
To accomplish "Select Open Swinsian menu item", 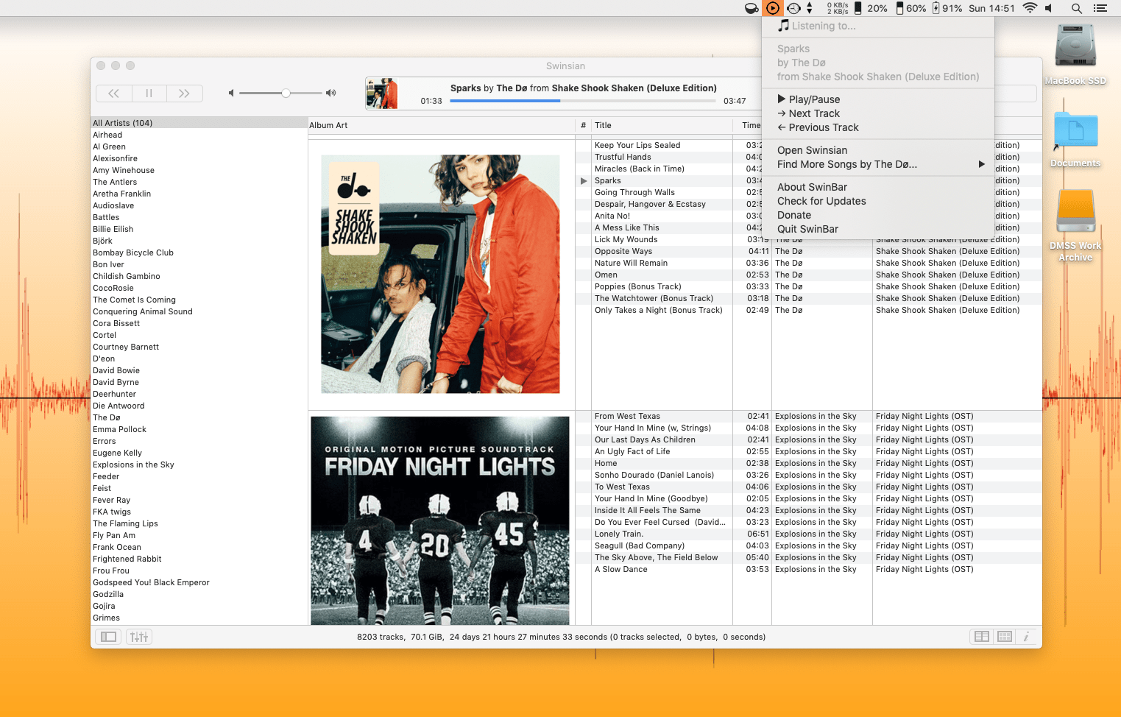I will 878,150.
